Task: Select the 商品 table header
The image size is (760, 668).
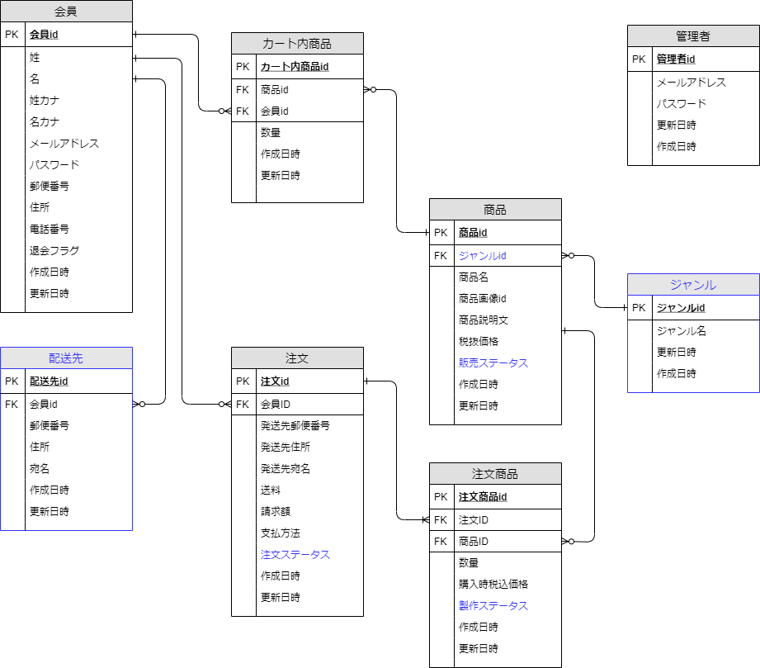Action: [495, 210]
